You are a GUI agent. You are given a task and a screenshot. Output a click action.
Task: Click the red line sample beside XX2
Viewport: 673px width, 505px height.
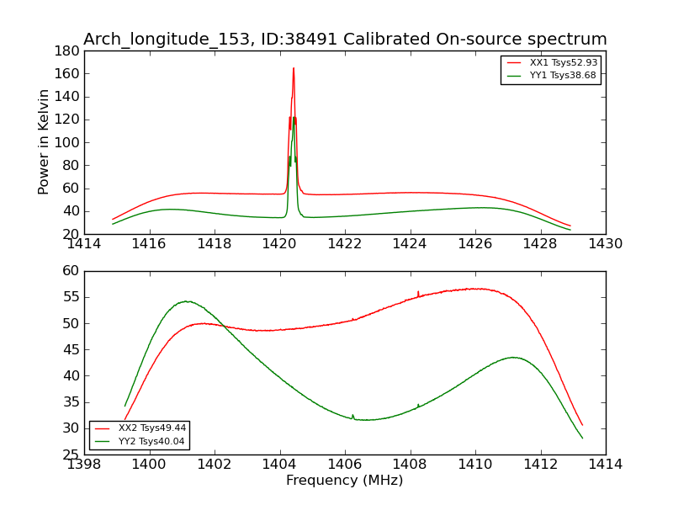click(103, 428)
